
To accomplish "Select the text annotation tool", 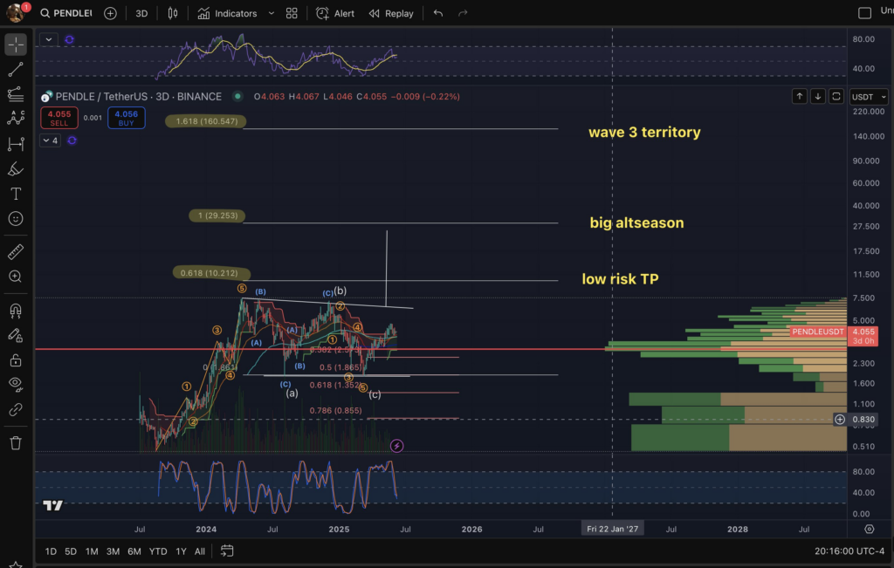I will click(16, 194).
